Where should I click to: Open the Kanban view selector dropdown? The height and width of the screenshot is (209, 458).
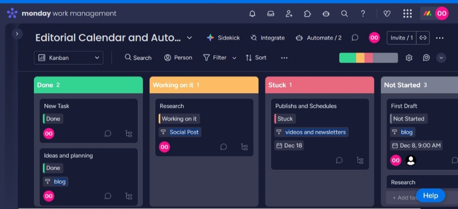pyautogui.click(x=69, y=58)
